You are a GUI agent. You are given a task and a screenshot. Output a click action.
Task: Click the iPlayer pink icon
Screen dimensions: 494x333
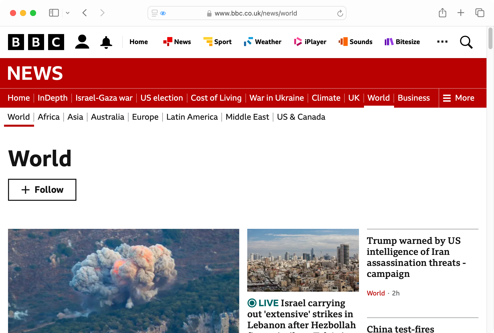point(298,42)
